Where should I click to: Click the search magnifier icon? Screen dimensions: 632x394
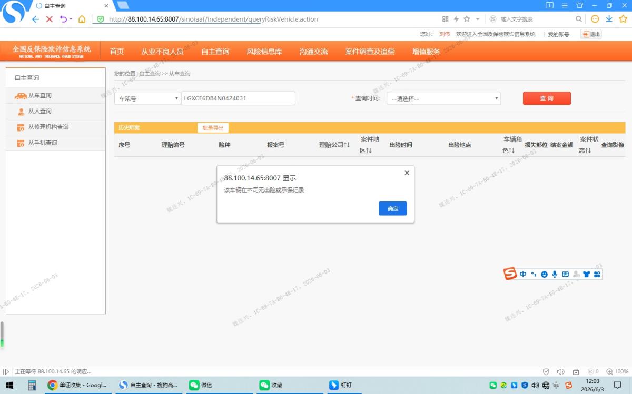pyautogui.click(x=579, y=19)
